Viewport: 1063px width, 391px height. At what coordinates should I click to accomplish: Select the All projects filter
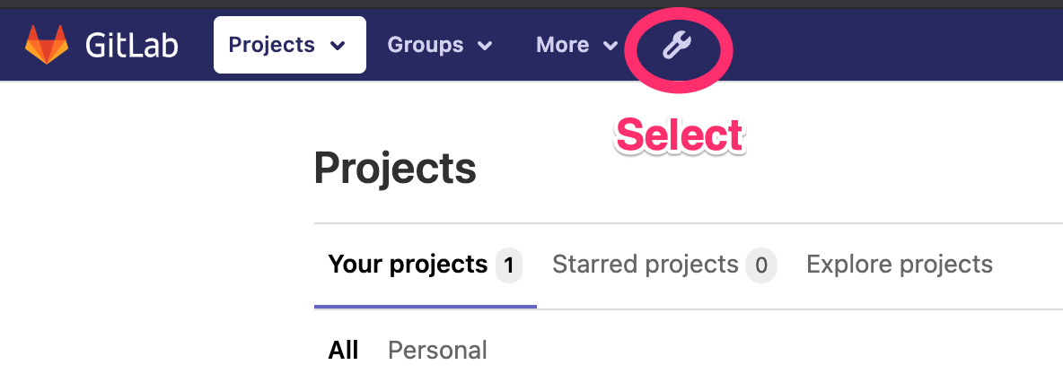pos(343,351)
